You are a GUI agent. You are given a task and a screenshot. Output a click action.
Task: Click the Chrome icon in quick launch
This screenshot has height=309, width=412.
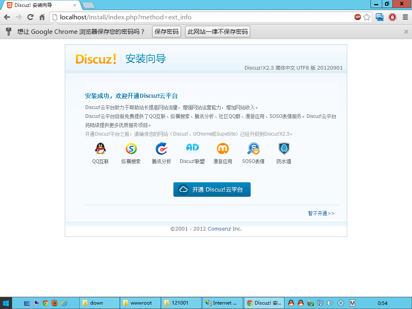(x=45, y=303)
